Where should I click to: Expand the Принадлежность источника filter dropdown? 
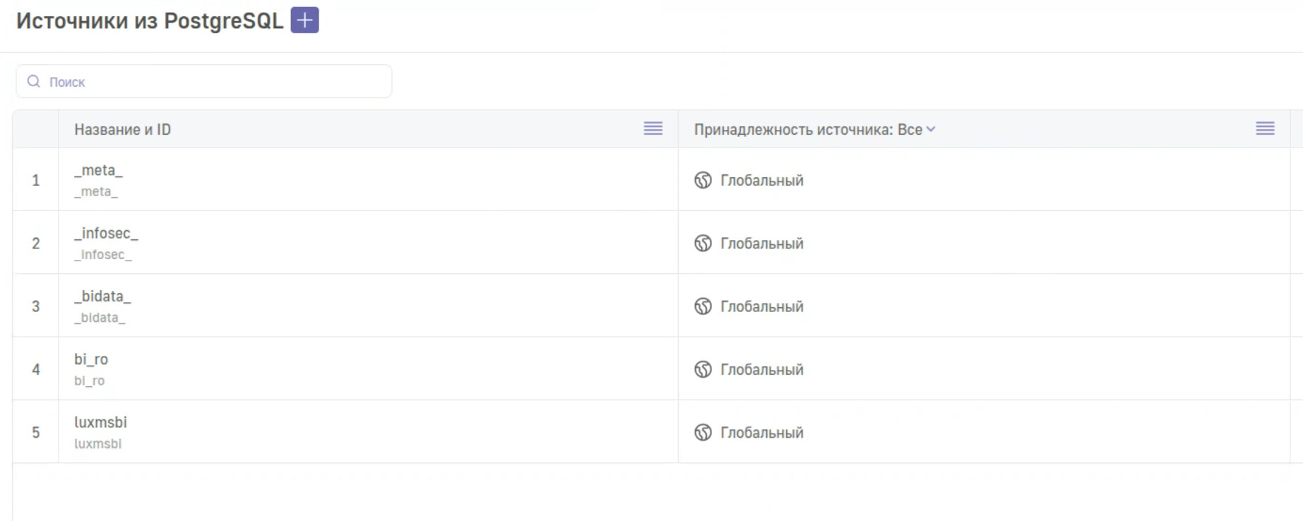point(931,130)
